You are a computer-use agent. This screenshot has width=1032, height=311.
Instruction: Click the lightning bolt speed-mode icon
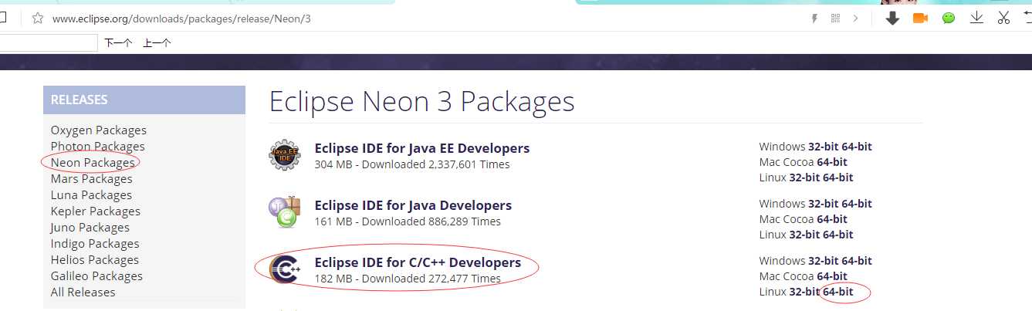[x=814, y=19]
